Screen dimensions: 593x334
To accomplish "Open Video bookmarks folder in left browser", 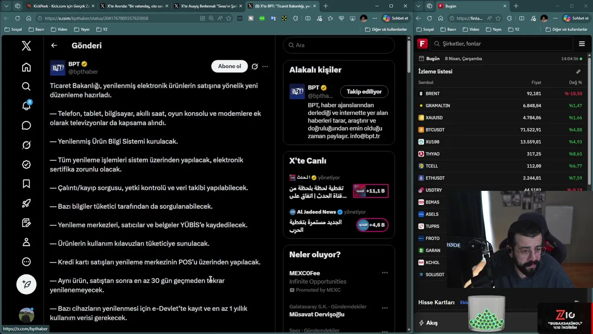I will 59,29.
